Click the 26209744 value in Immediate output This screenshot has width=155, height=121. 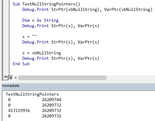52,100
